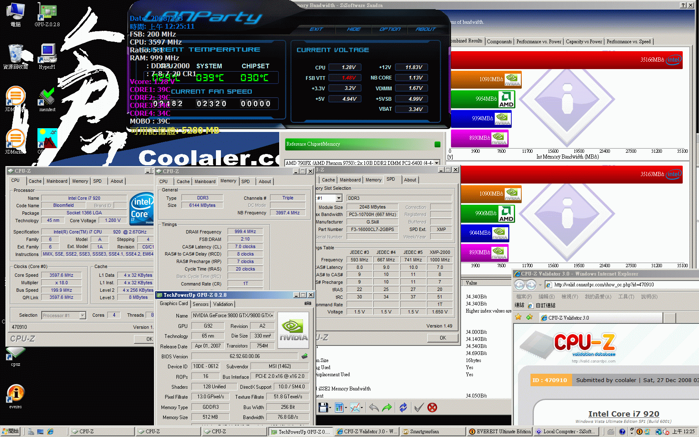The image size is (699, 437).
Task: Click the 自訂連結 links bar item
Action: coord(541,305)
